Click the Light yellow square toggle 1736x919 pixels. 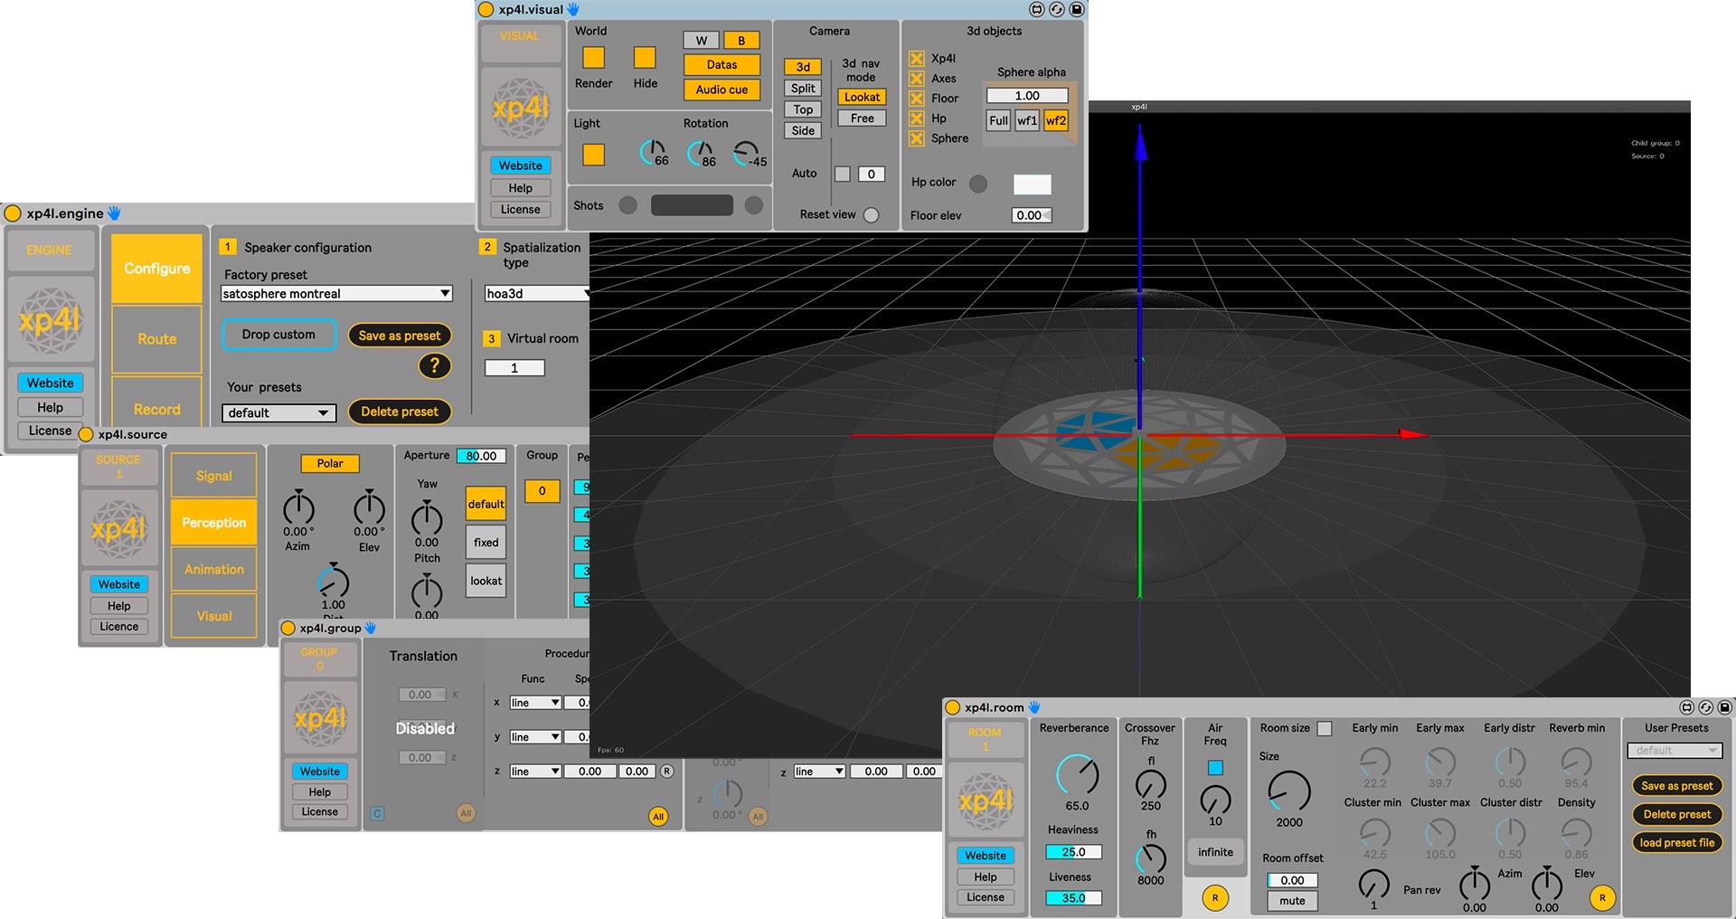(593, 155)
